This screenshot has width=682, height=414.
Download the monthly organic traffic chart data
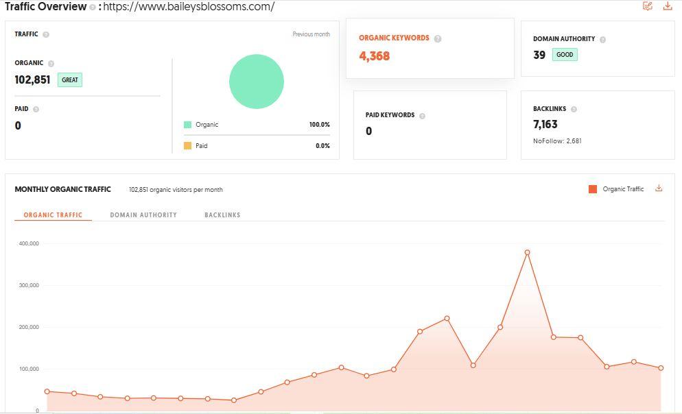pos(659,188)
